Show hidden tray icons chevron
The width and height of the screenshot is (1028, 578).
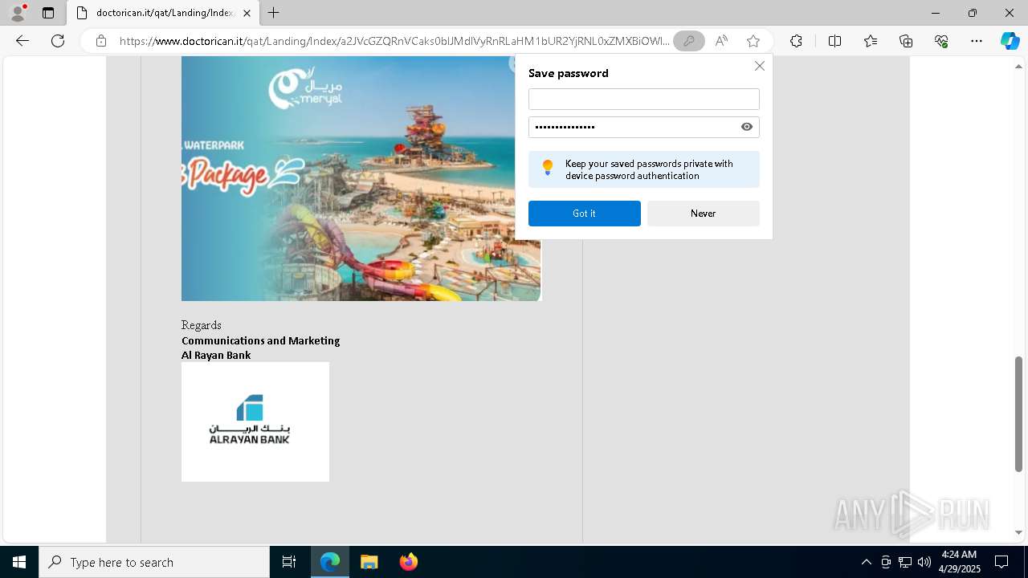866,562
